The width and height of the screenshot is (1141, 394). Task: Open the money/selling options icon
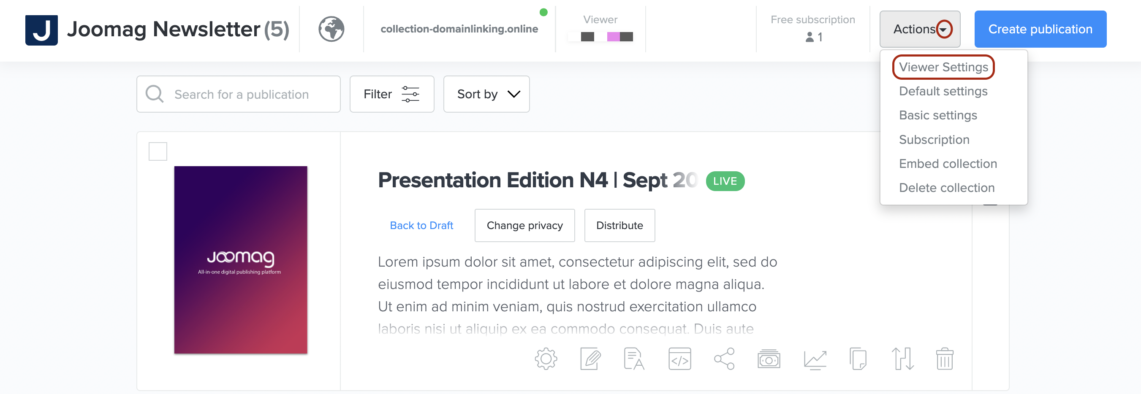pos(769,359)
